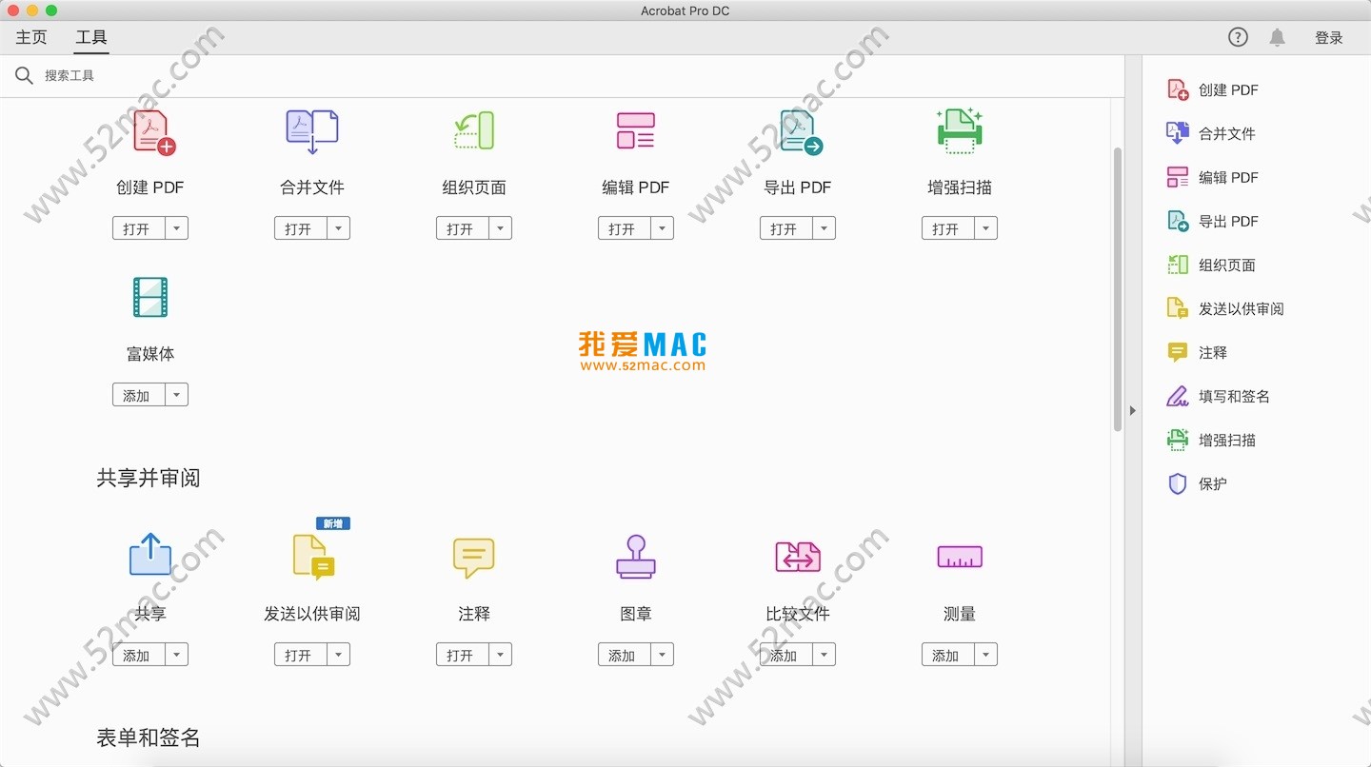The image size is (1371, 767).
Task: Expand dropdown arrow next to 组织页面 打开
Action: [501, 228]
